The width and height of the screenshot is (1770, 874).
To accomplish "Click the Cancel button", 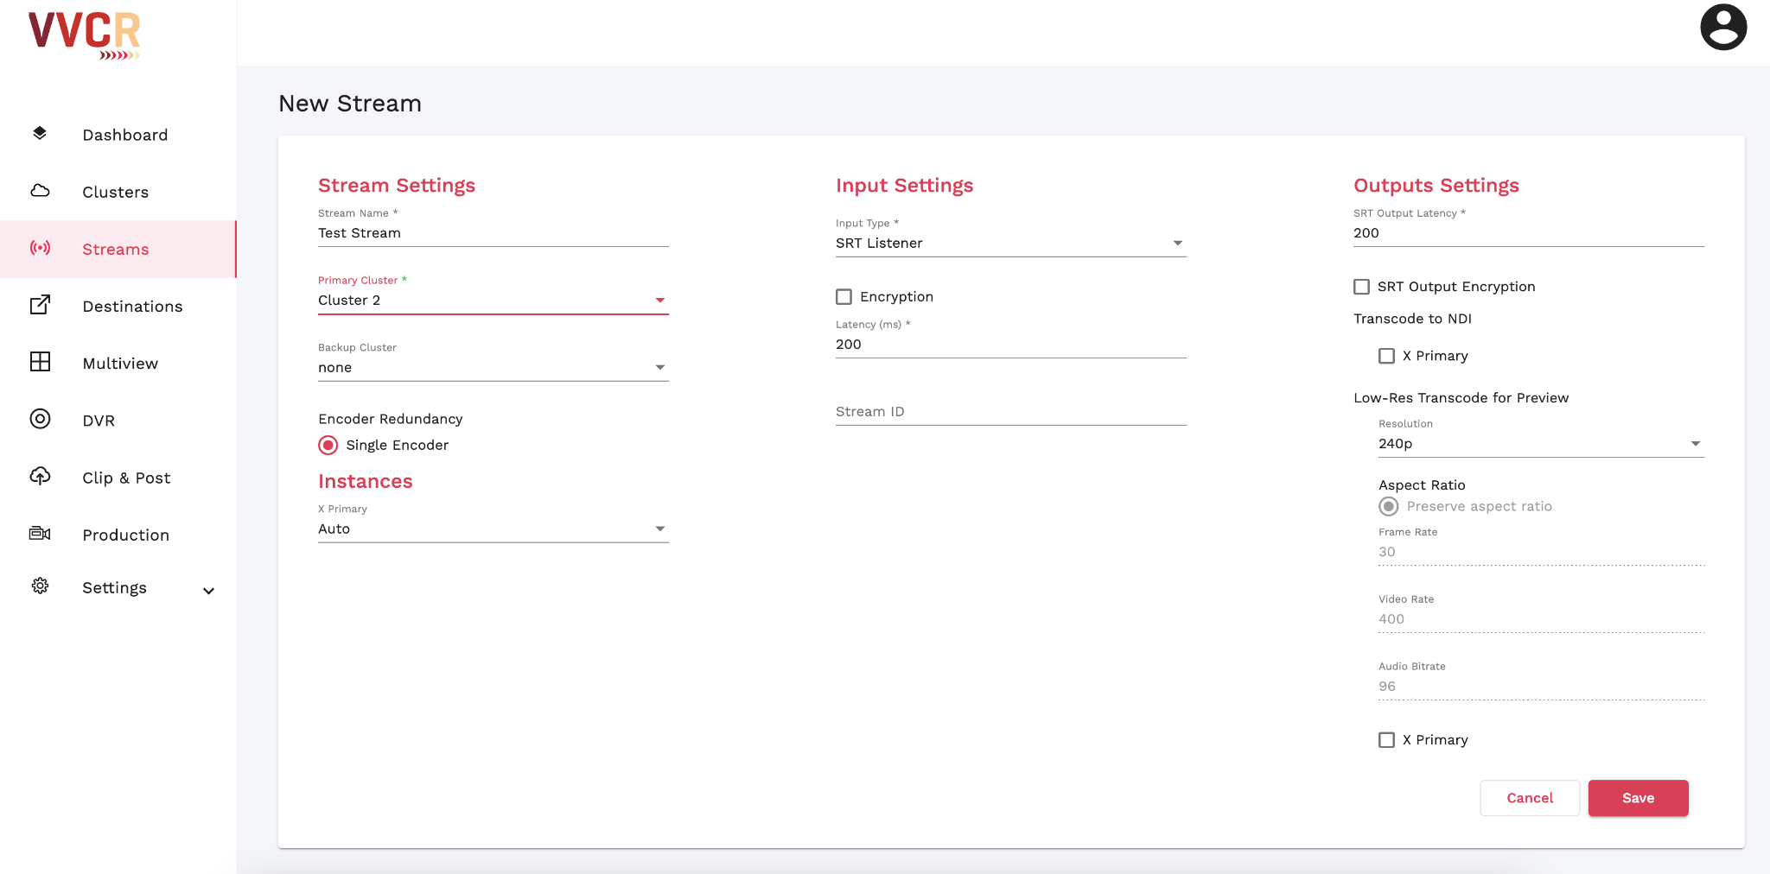I will coord(1529,798).
